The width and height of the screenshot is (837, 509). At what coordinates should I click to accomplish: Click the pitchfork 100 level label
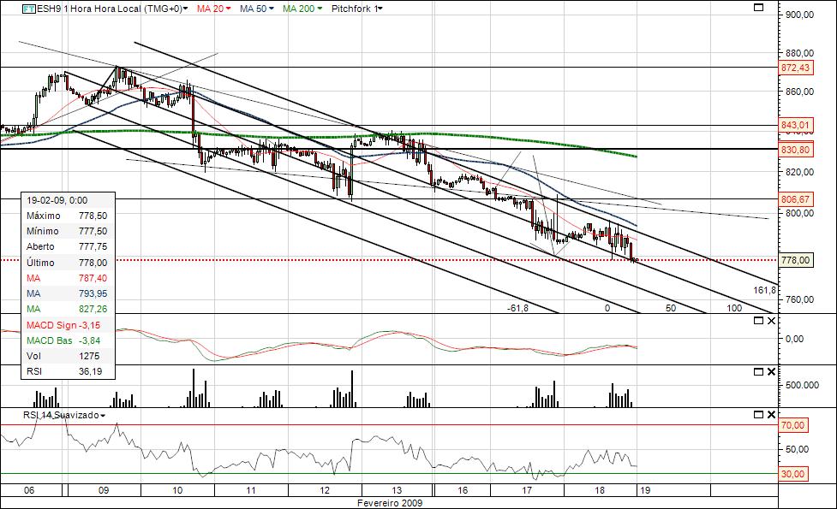[734, 308]
